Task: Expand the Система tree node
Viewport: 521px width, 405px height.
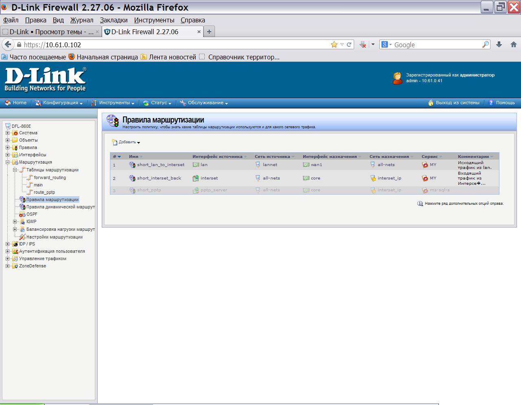Action: tap(7, 133)
